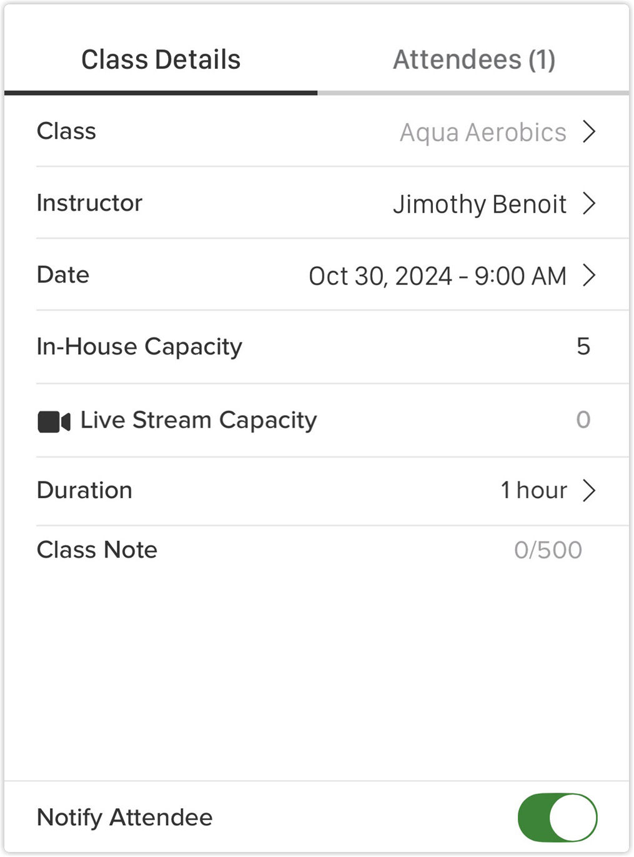The height and width of the screenshot is (857, 634).
Task: Click the Date row label
Action: [x=63, y=275]
